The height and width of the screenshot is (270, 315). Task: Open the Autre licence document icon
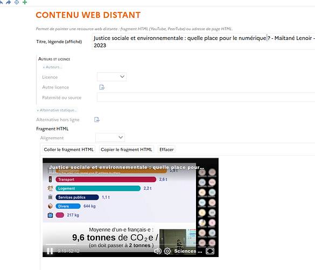click(x=102, y=87)
